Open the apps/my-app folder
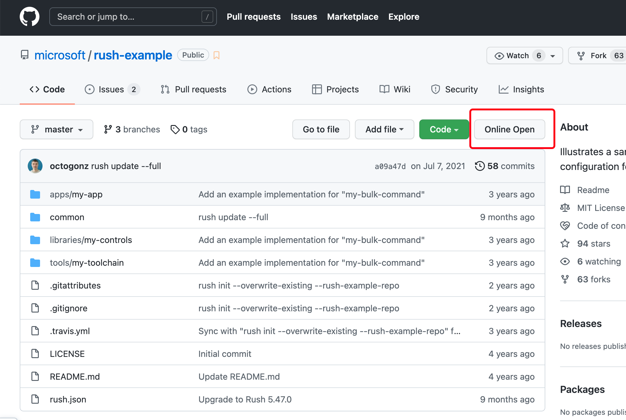 click(76, 194)
